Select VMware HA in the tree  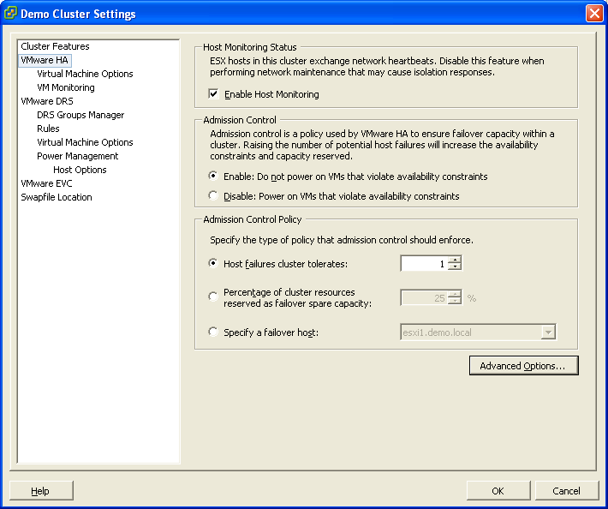coord(45,60)
